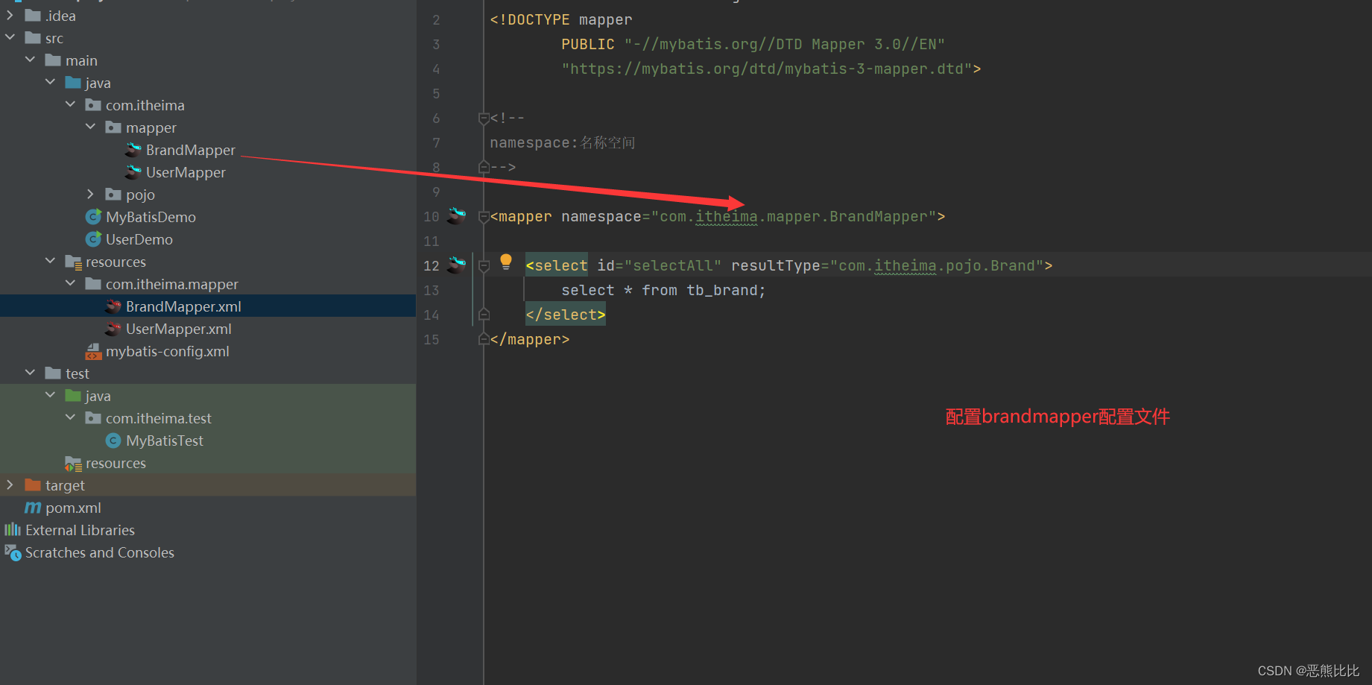Click the mybatis-config.xml file icon

coord(93,351)
